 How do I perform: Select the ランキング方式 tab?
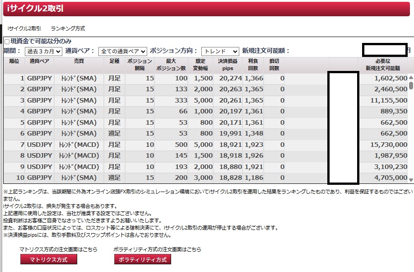[x=68, y=28]
